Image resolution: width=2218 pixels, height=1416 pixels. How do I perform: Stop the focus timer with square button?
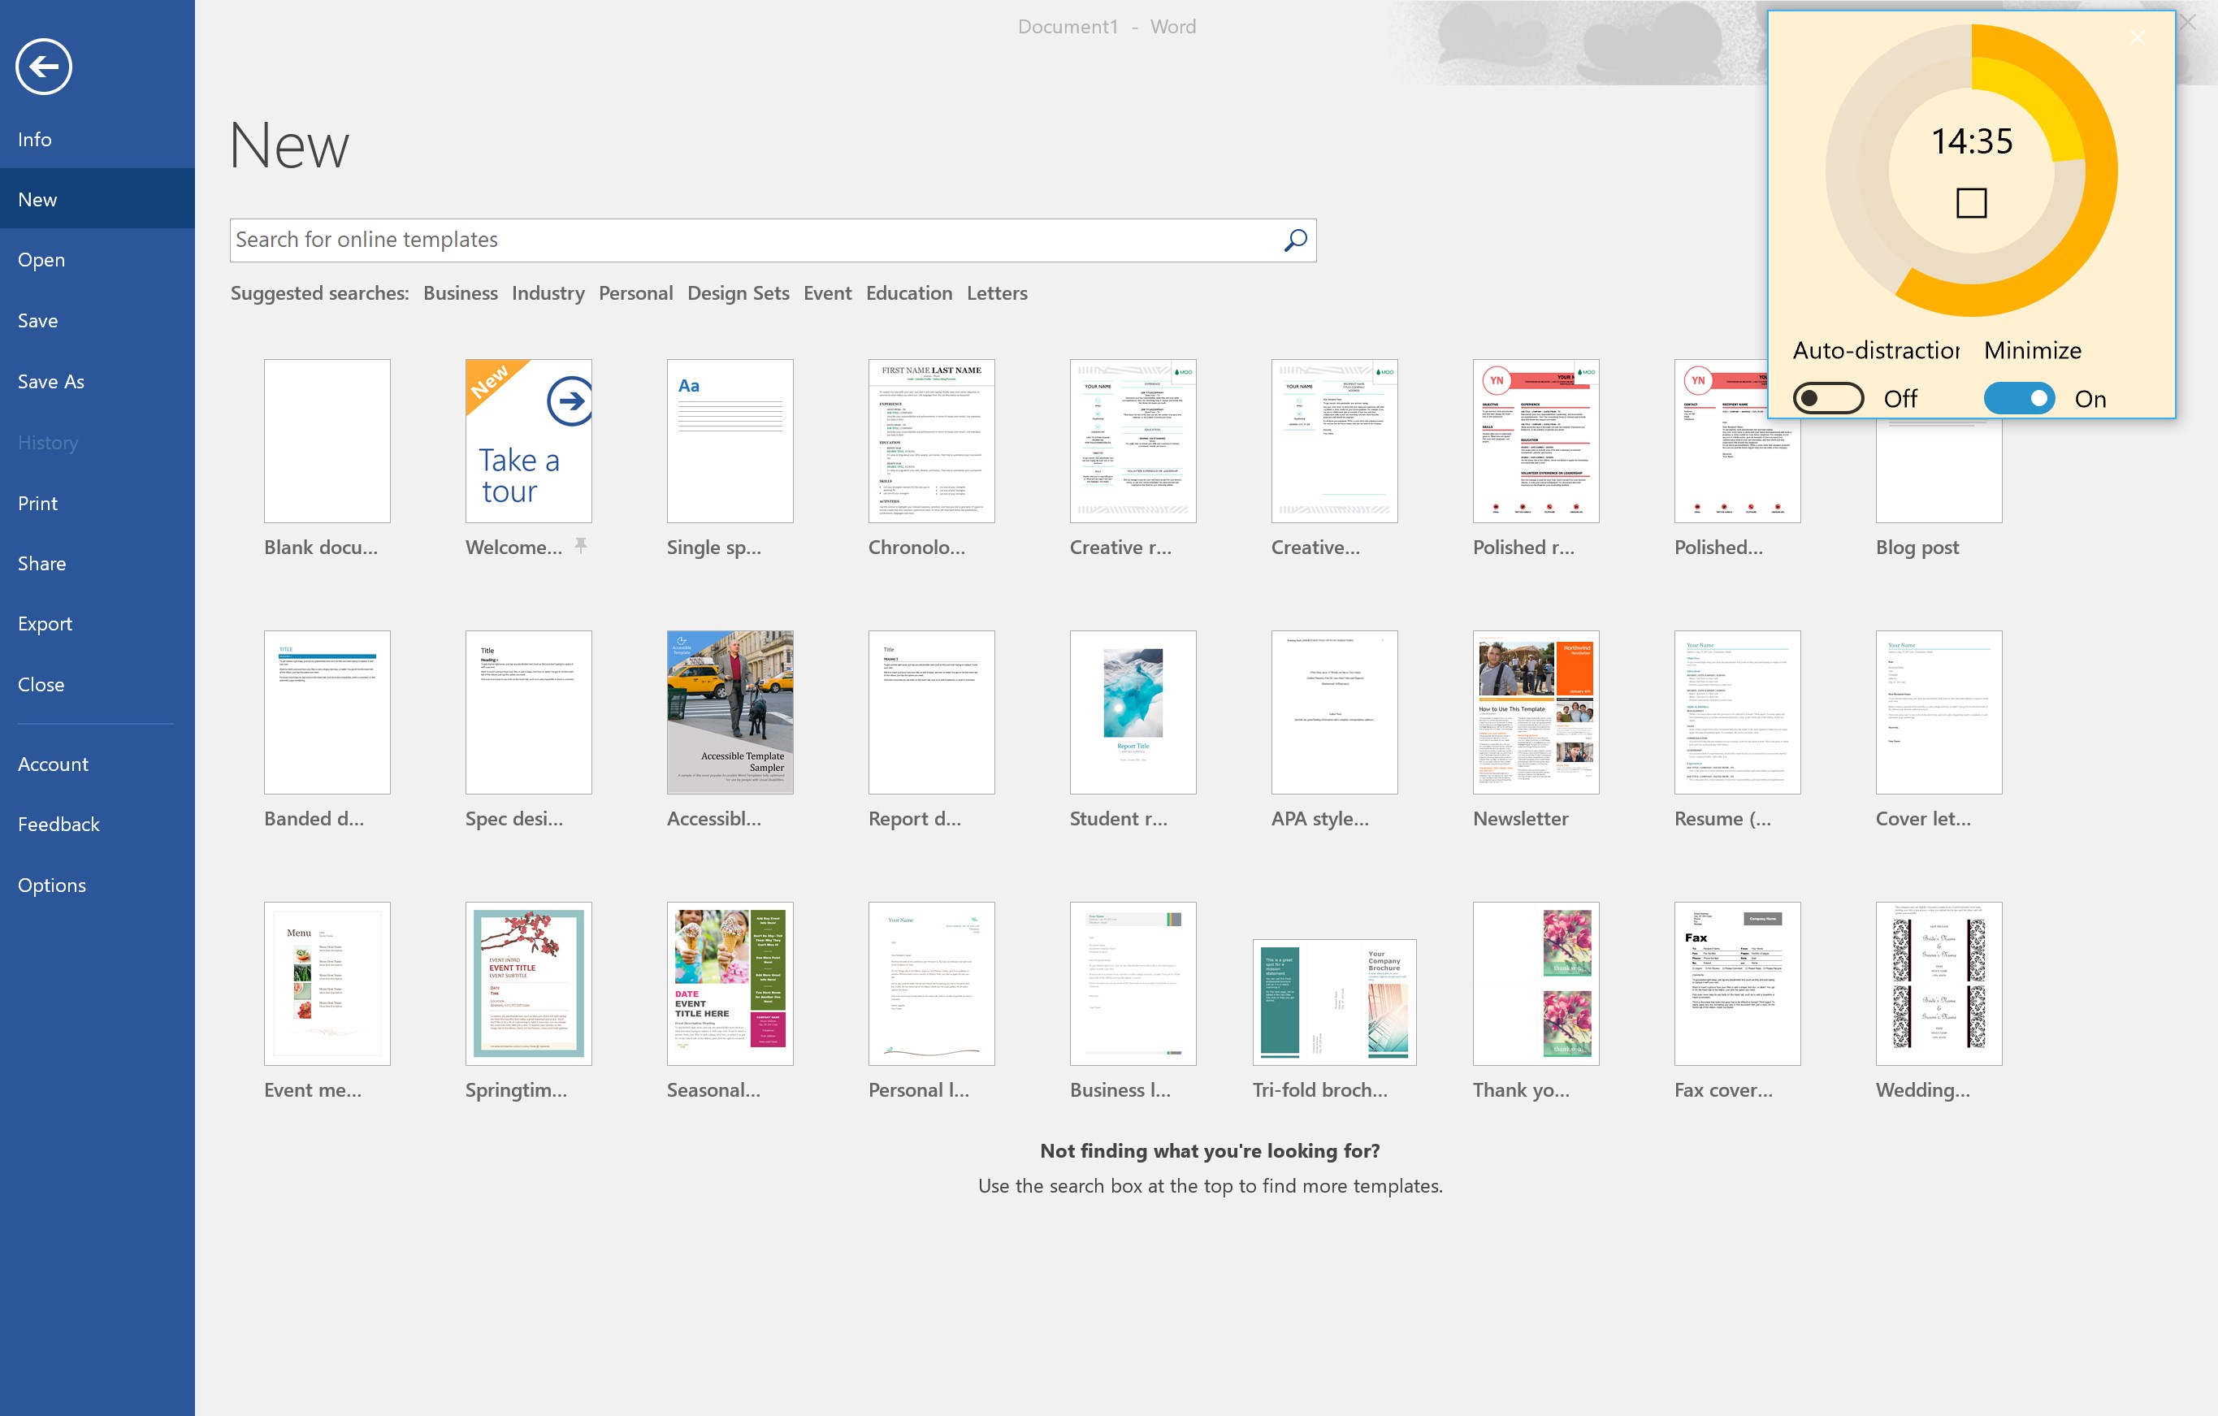click(x=1970, y=202)
